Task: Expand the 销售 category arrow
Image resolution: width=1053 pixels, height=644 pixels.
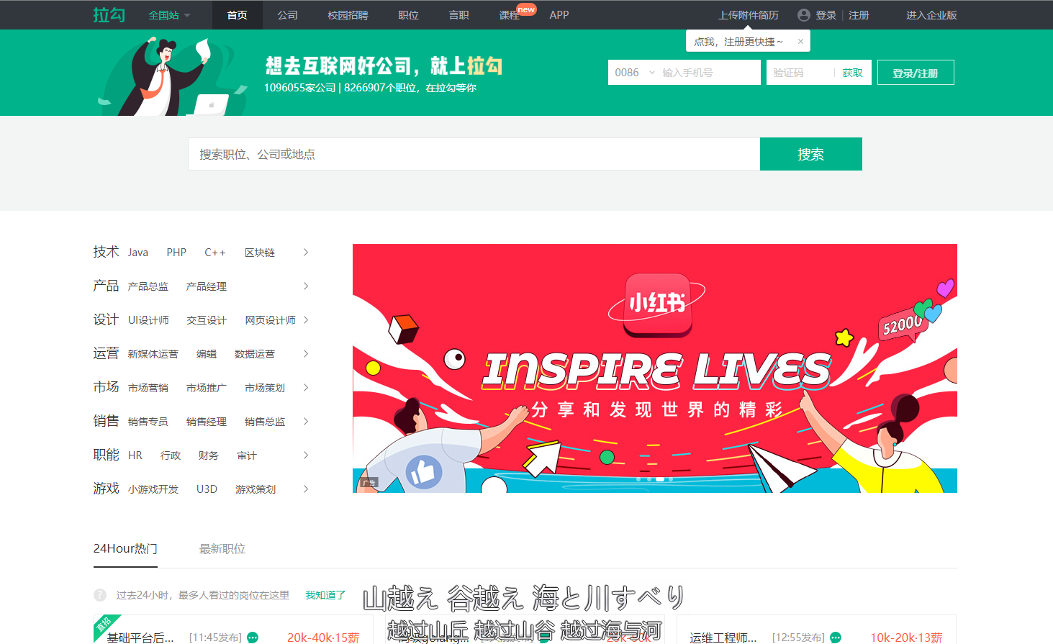Action: click(306, 422)
